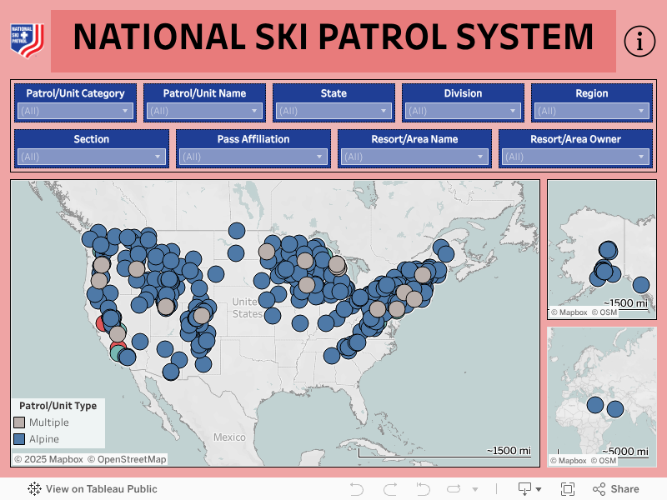The width and height of the screenshot is (667, 500).
Task: Open the Patrol/Unit Category dropdown
Action: pyautogui.click(x=75, y=110)
